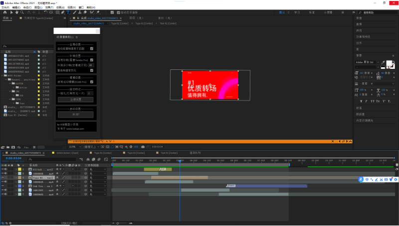Select the Hand tool in toolbar
The image size is (399, 226).
(17, 12)
